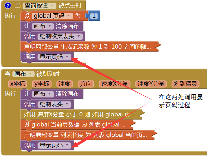Click the 被划动时 event label text
The height and width of the screenshot is (156, 208).
[48, 74]
